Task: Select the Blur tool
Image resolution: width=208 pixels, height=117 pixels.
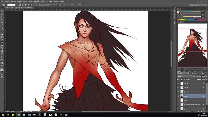Action: coord(2,45)
